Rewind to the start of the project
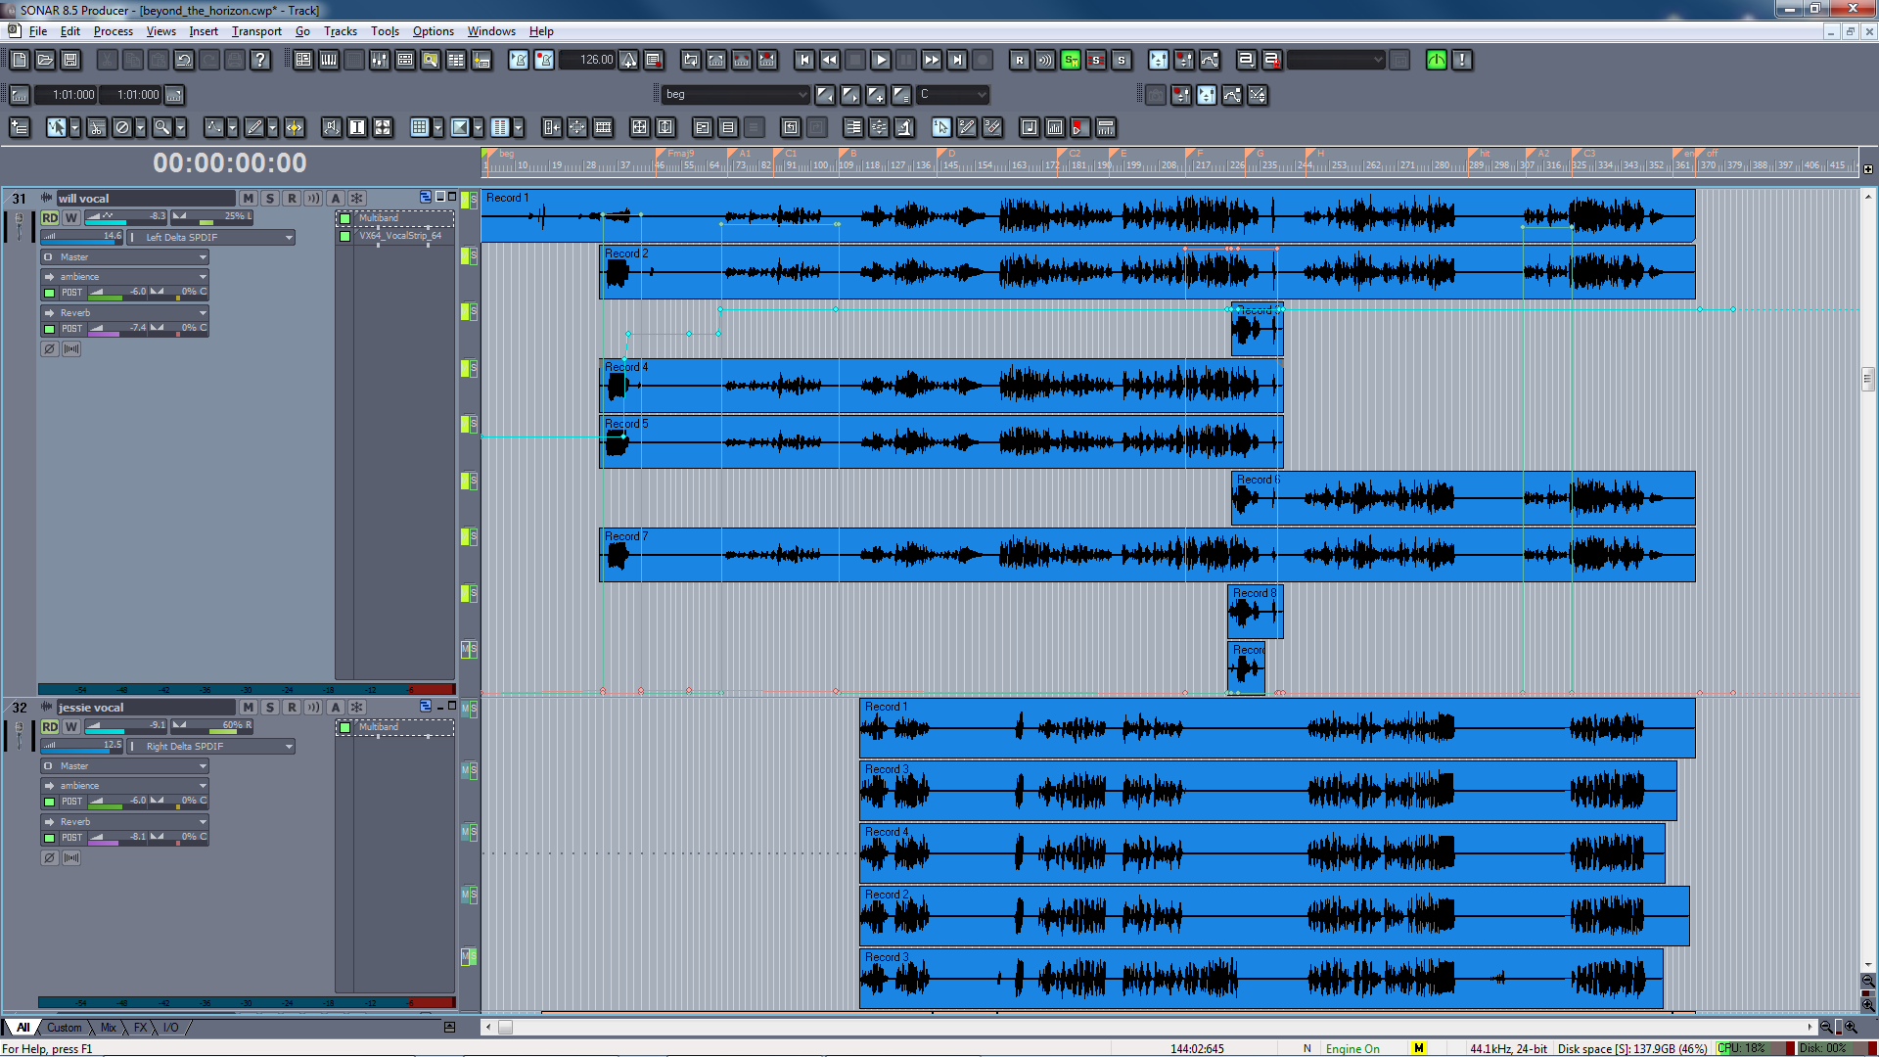 click(x=804, y=60)
